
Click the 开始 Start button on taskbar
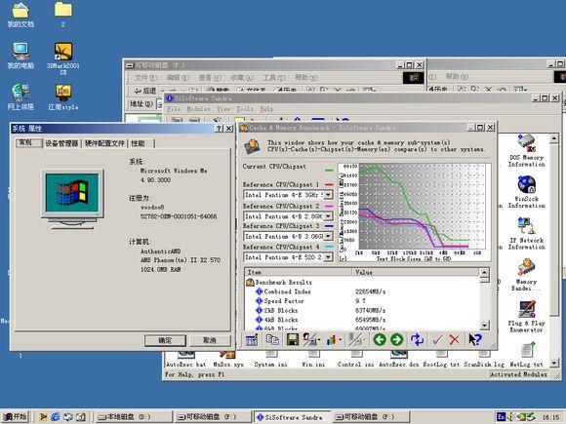[16, 417]
